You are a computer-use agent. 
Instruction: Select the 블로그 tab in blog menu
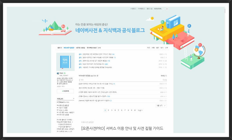point(60,48)
